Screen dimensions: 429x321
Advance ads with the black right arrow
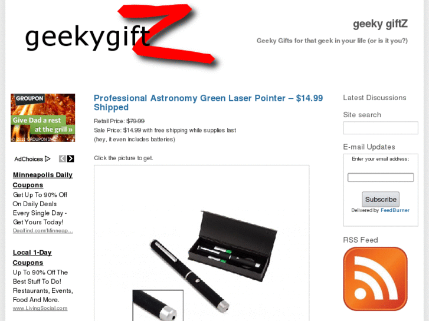click(x=71, y=158)
